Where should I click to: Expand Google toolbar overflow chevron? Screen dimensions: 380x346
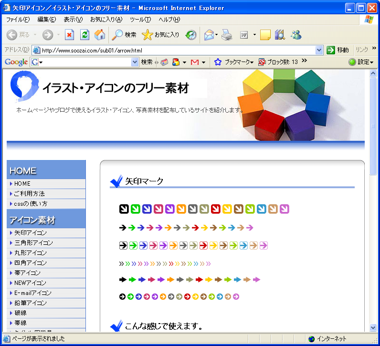click(x=304, y=60)
